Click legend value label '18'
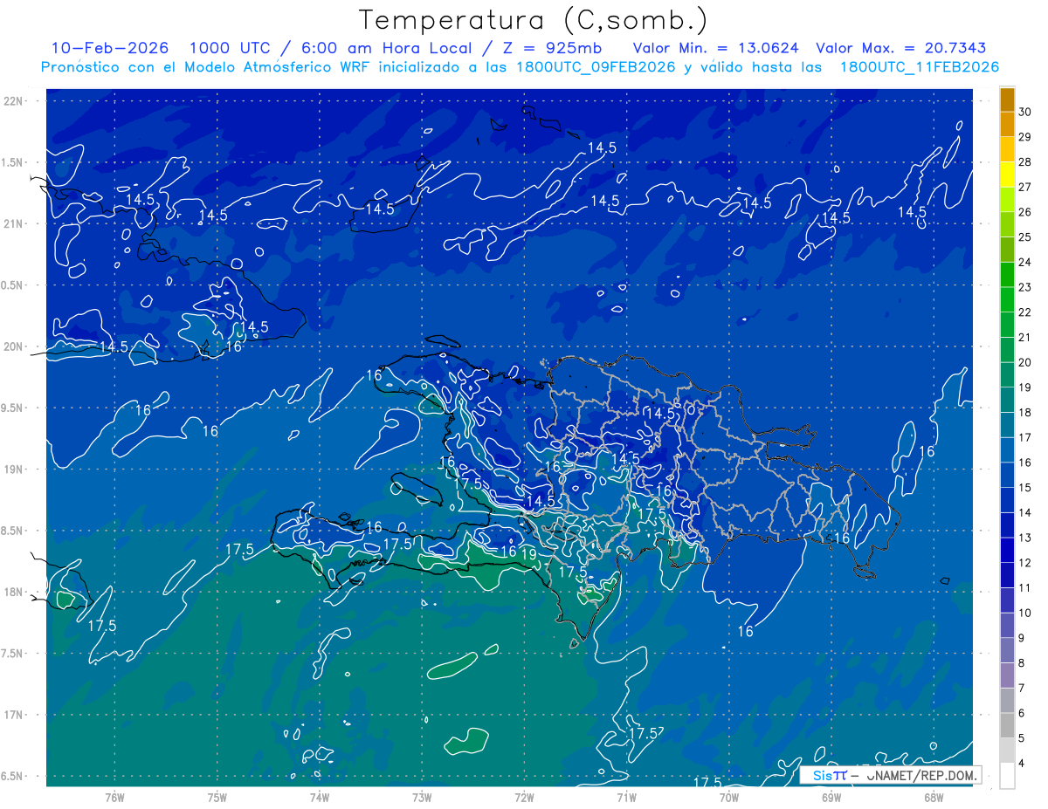This screenshot has width=1048, height=809. pyautogui.click(x=1024, y=412)
